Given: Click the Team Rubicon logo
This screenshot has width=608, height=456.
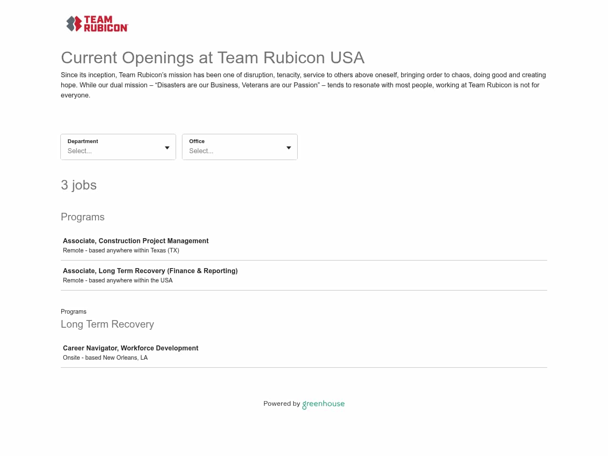Looking at the screenshot, I should [x=96, y=23].
